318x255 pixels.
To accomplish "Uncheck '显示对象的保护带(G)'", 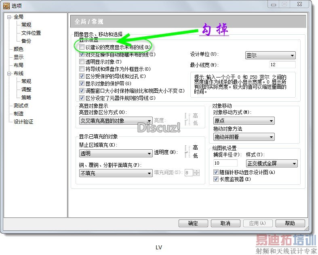I will pos(82,84).
